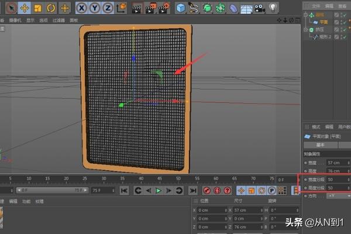Select the Rotate tool in the top toolbar
The image size is (351, 234).
point(51,8)
